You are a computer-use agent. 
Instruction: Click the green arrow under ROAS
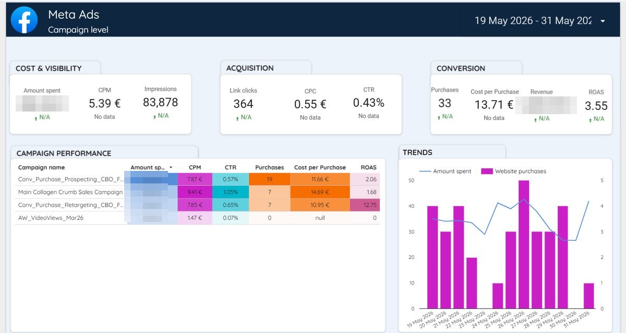(x=591, y=119)
